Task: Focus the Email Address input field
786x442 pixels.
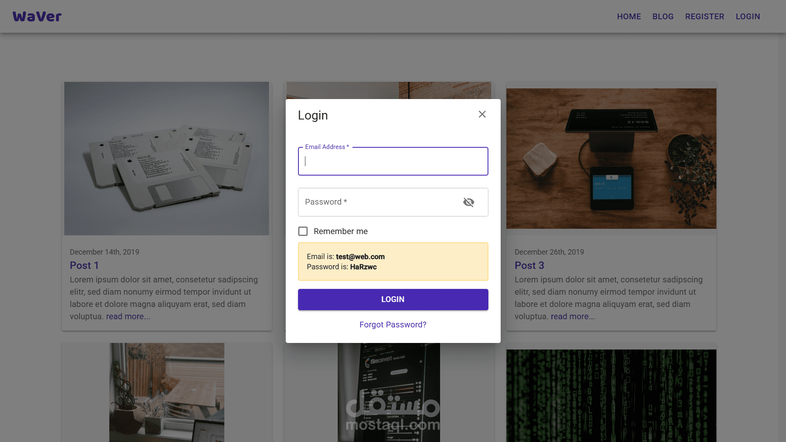Action: tap(393, 161)
